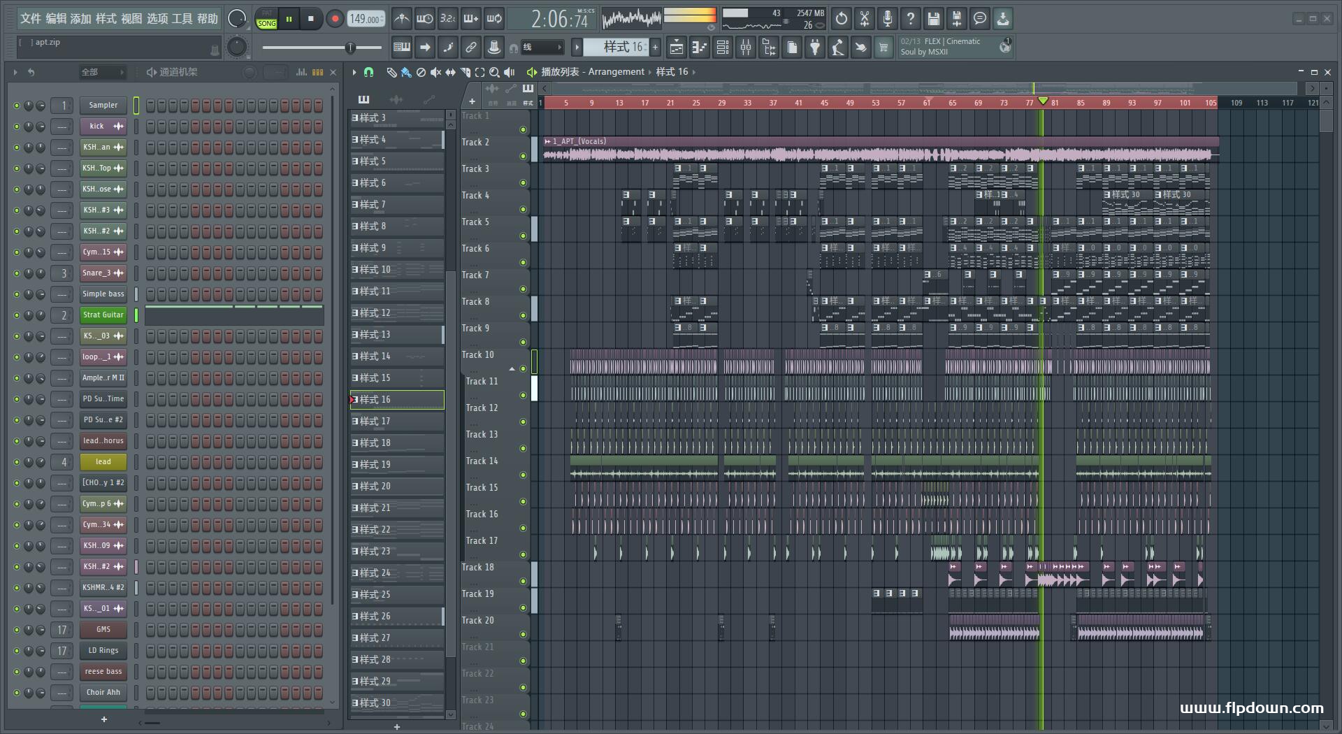Open the help question mark

(911, 19)
